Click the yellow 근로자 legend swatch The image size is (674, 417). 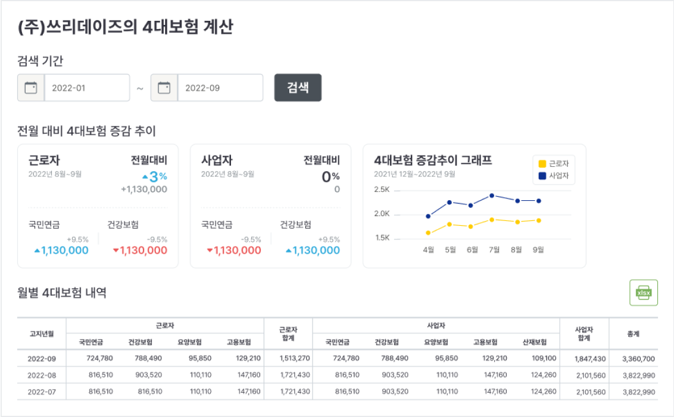542,164
